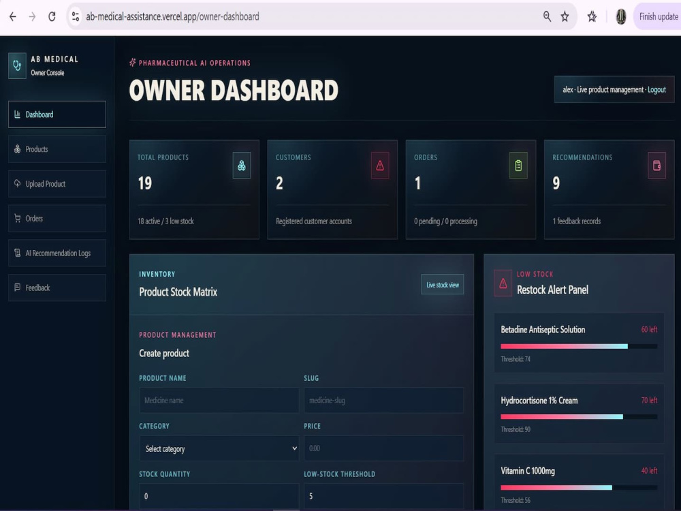The height and width of the screenshot is (511, 681).
Task: Open the Products sidebar item
Action: 57,149
